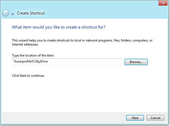Click the small shortcut icon beside the title

pos(13,14)
